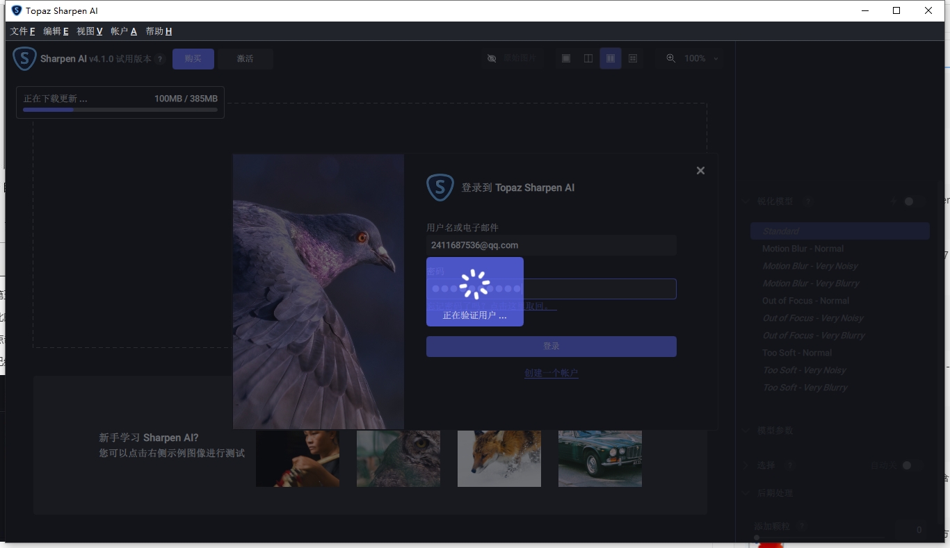Select Out of Focus - Very Blurry model

click(x=840, y=335)
